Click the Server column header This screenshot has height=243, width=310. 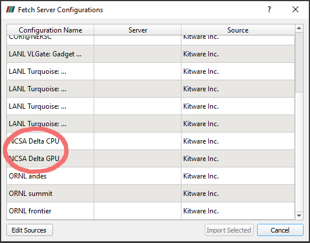138,30
